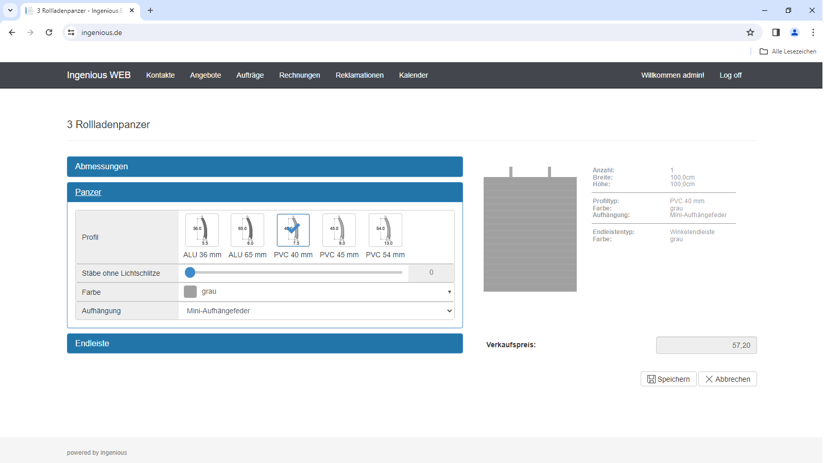Expand the Abmessungen section header
Screen dimensions: 824x463
(265, 167)
